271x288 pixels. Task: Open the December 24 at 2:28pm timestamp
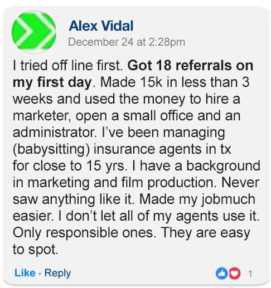pyautogui.click(x=127, y=42)
